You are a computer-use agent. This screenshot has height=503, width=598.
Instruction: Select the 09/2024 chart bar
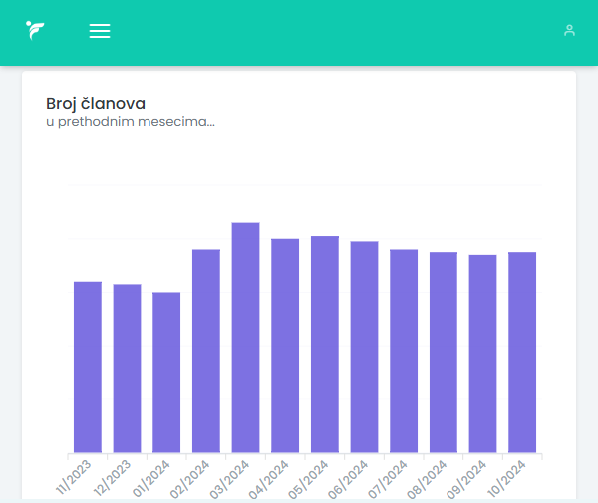[482, 354]
